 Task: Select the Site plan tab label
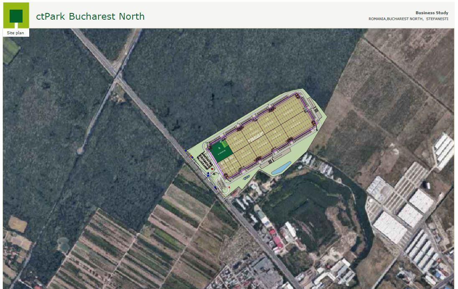click(16, 33)
